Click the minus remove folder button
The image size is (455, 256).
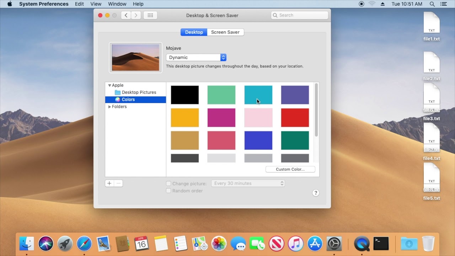[x=119, y=183]
